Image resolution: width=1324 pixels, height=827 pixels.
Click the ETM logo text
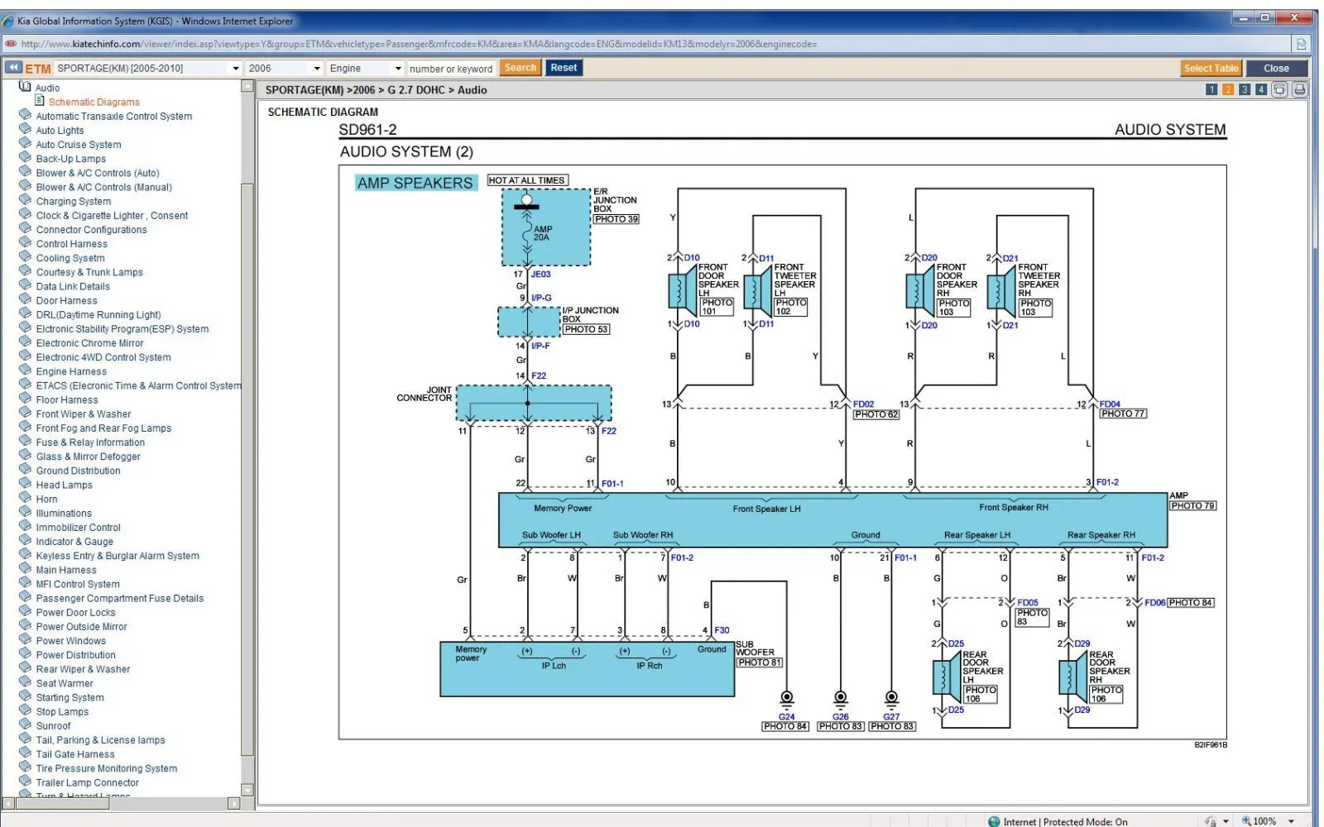(37, 69)
